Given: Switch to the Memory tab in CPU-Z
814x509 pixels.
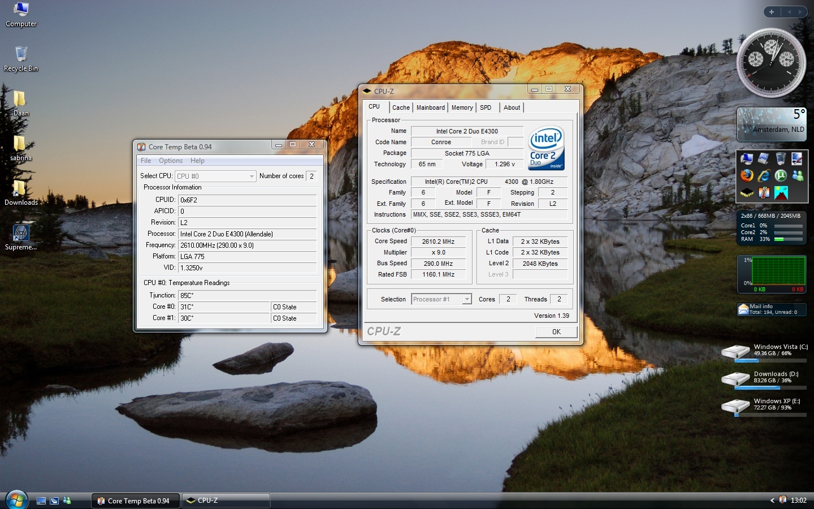Looking at the screenshot, I should (462, 107).
